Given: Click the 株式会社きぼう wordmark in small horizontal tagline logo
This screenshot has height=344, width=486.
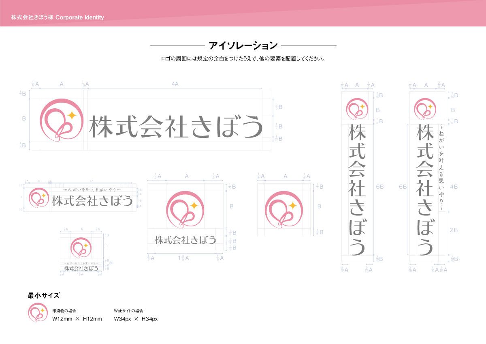Looking at the screenshot, I should tap(92, 200).
